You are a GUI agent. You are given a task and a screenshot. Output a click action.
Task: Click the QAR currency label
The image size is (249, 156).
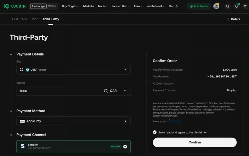coord(113,91)
